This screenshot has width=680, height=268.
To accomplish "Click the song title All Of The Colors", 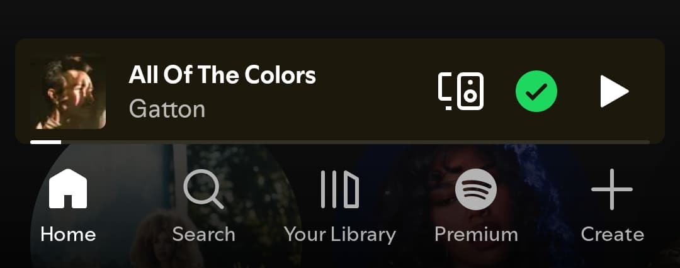I will click(x=222, y=75).
